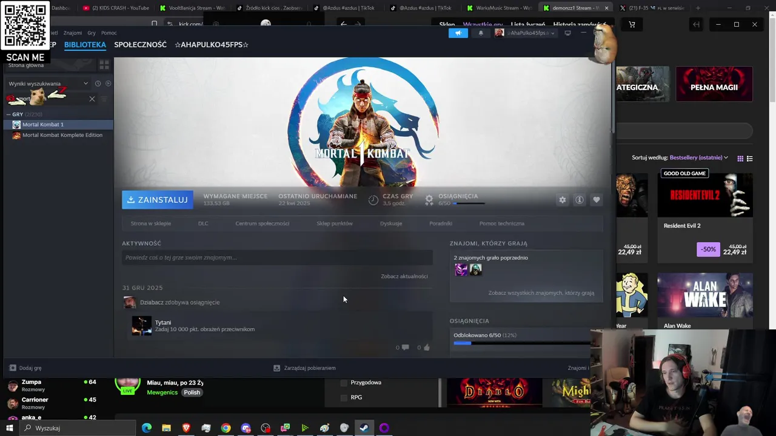The image size is (776, 436).
Task: Open Centrum społeczności link
Action: [x=263, y=223]
